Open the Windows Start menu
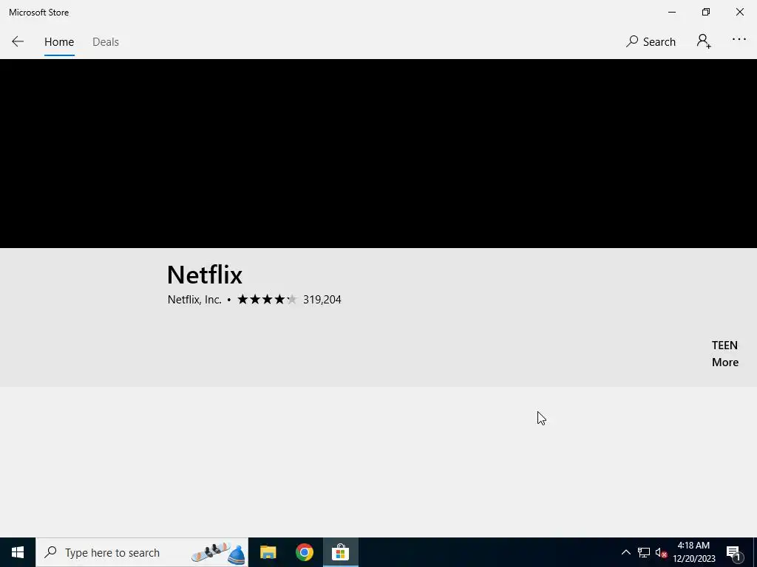This screenshot has width=757, height=567. pos(18,552)
